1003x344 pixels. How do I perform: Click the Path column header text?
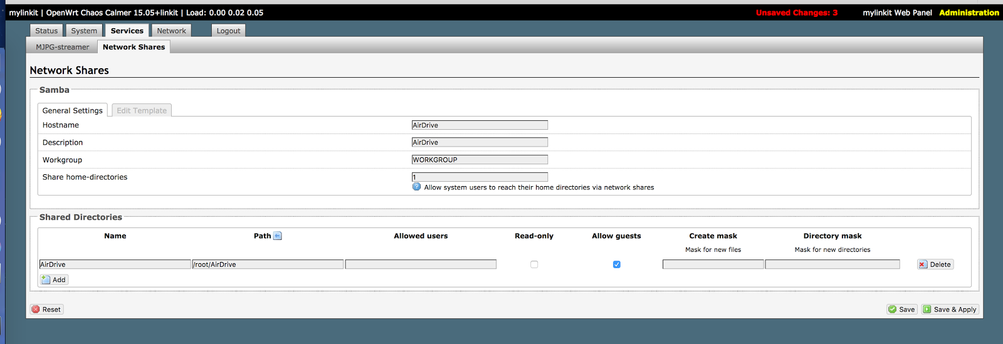click(x=262, y=236)
